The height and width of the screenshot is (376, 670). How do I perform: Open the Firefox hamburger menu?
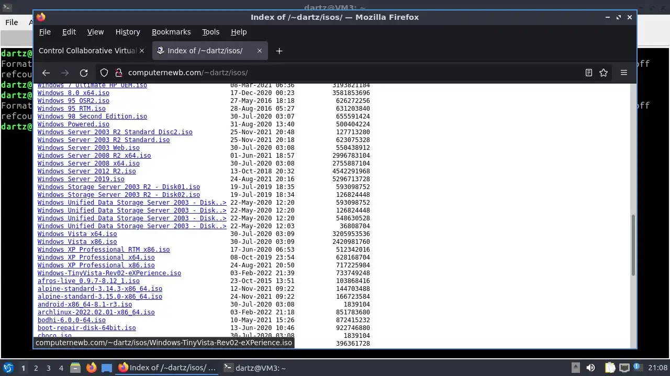click(x=624, y=73)
